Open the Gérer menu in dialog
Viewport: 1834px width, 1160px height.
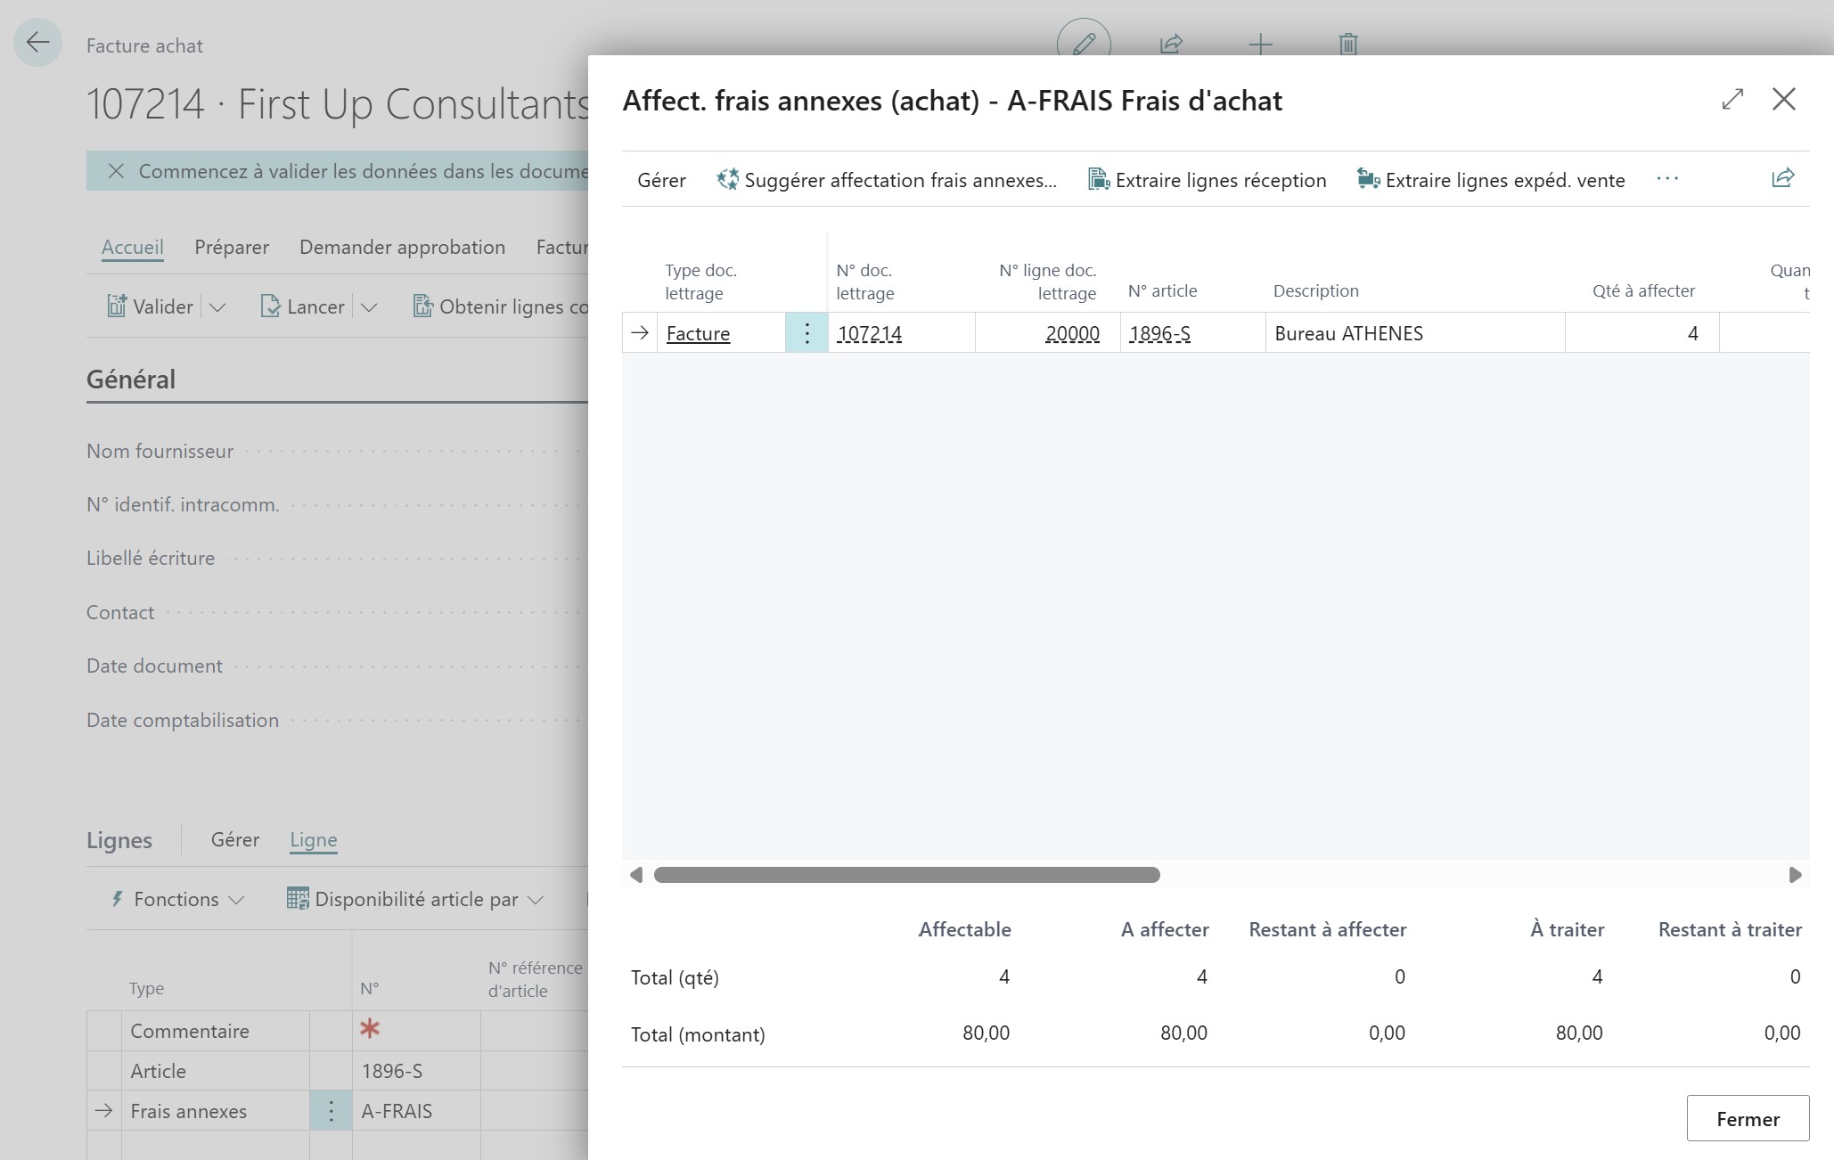coord(661,180)
